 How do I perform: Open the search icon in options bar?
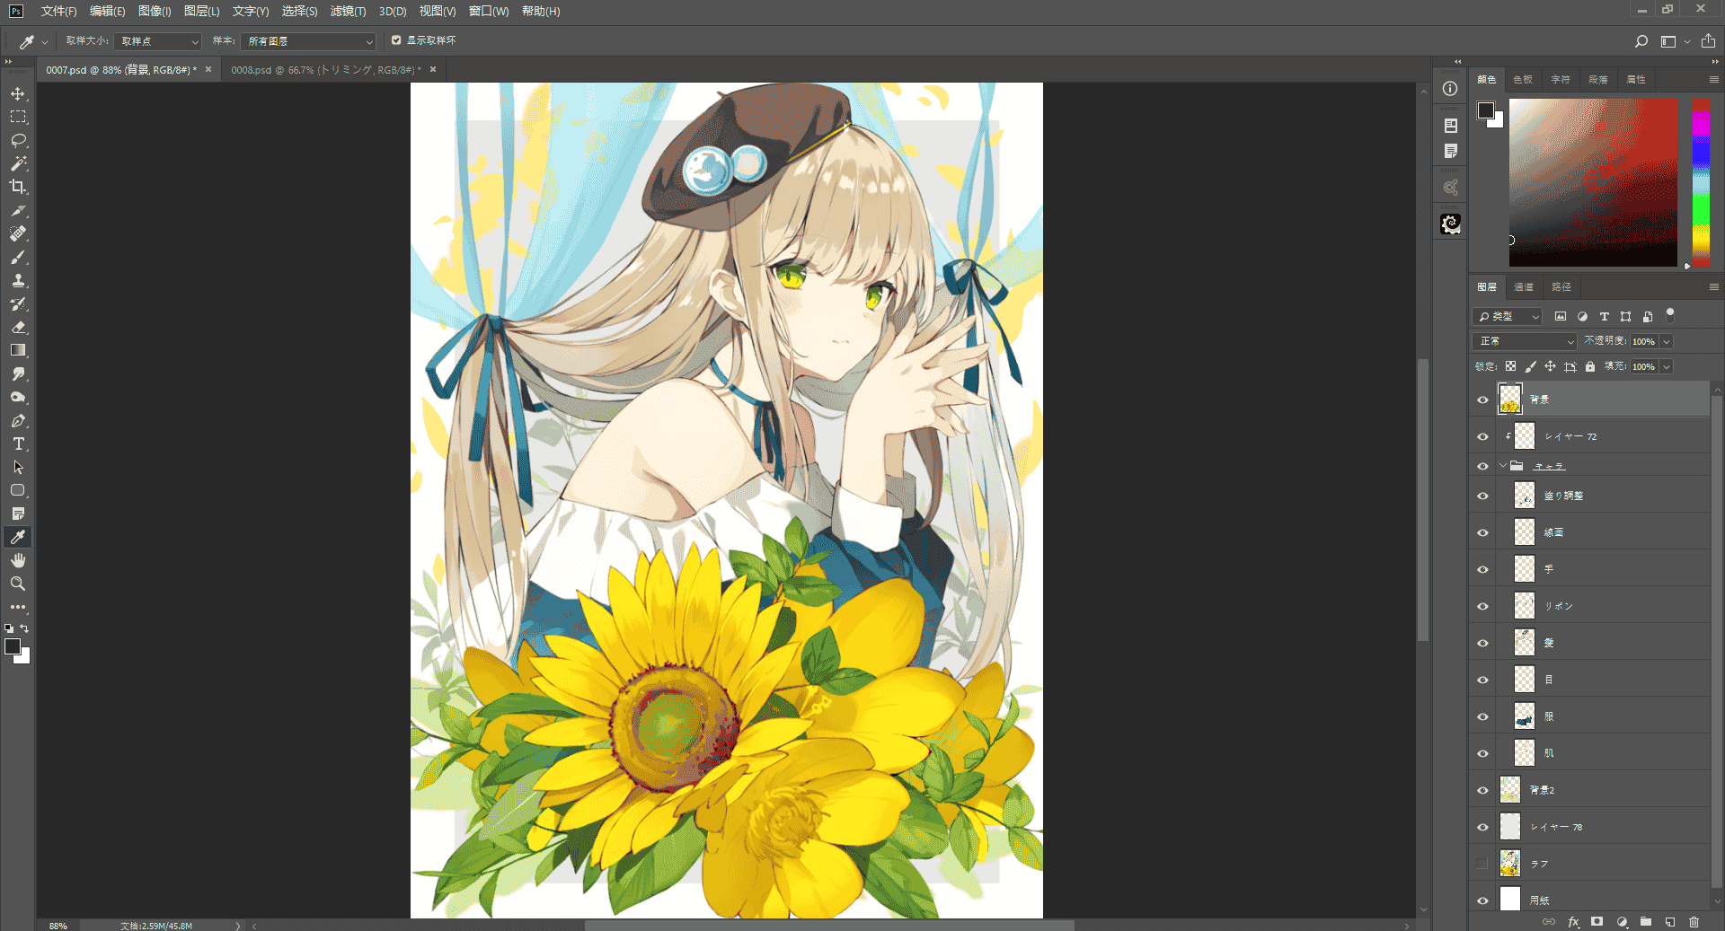(x=1641, y=41)
